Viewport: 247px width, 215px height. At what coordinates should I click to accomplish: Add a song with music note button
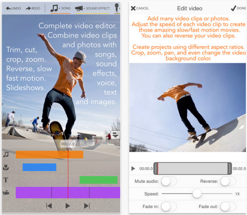click(x=60, y=8)
